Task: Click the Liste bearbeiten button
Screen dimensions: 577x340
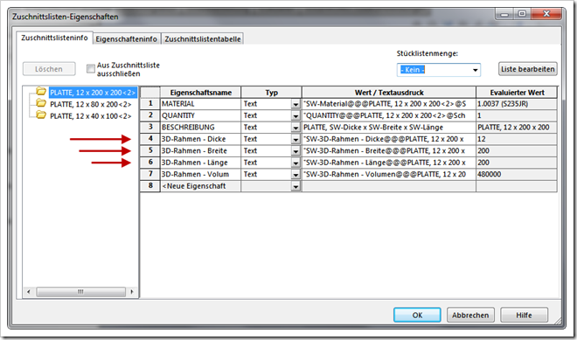Action: (x=528, y=69)
